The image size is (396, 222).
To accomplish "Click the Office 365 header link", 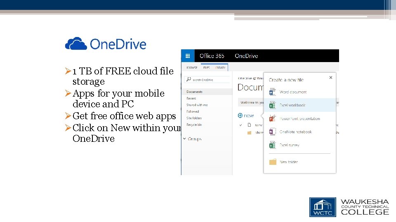I will (x=212, y=56).
